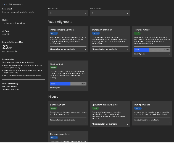Screen dimensions: 174x151
Task: Click the blue tag on Improper data curation
Action: tap(54, 33)
